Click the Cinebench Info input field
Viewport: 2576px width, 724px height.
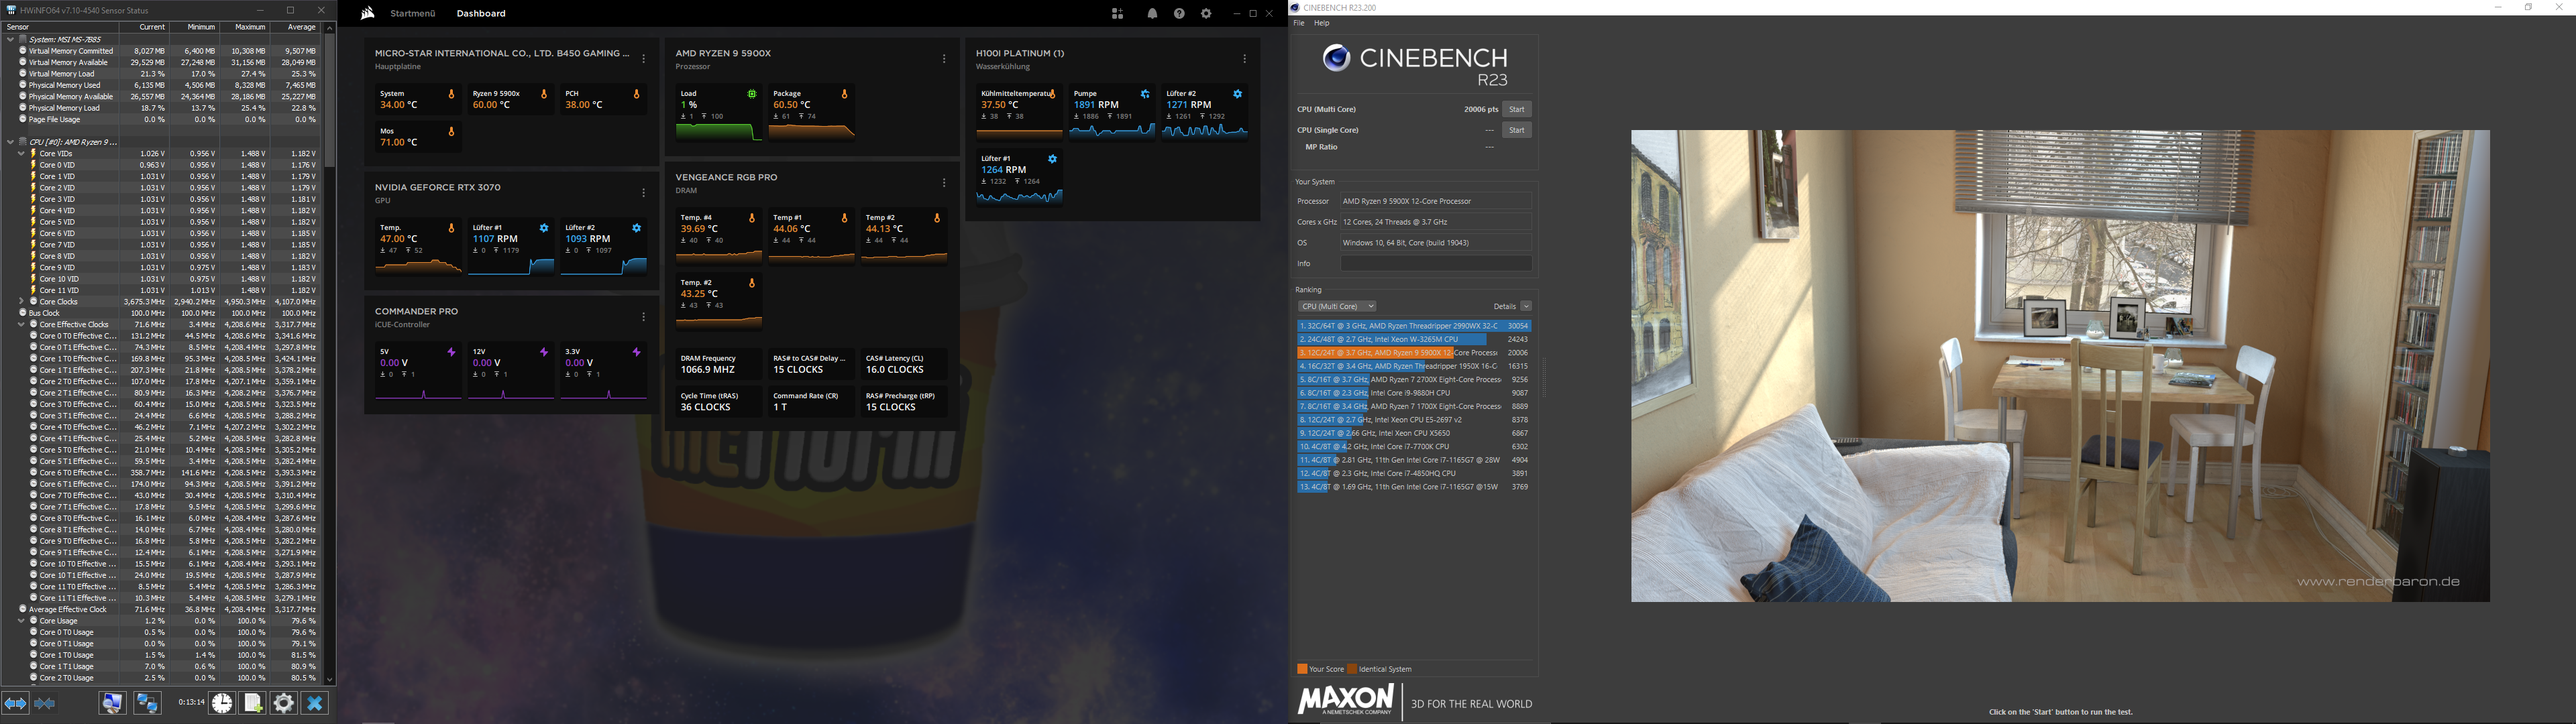coord(1436,264)
